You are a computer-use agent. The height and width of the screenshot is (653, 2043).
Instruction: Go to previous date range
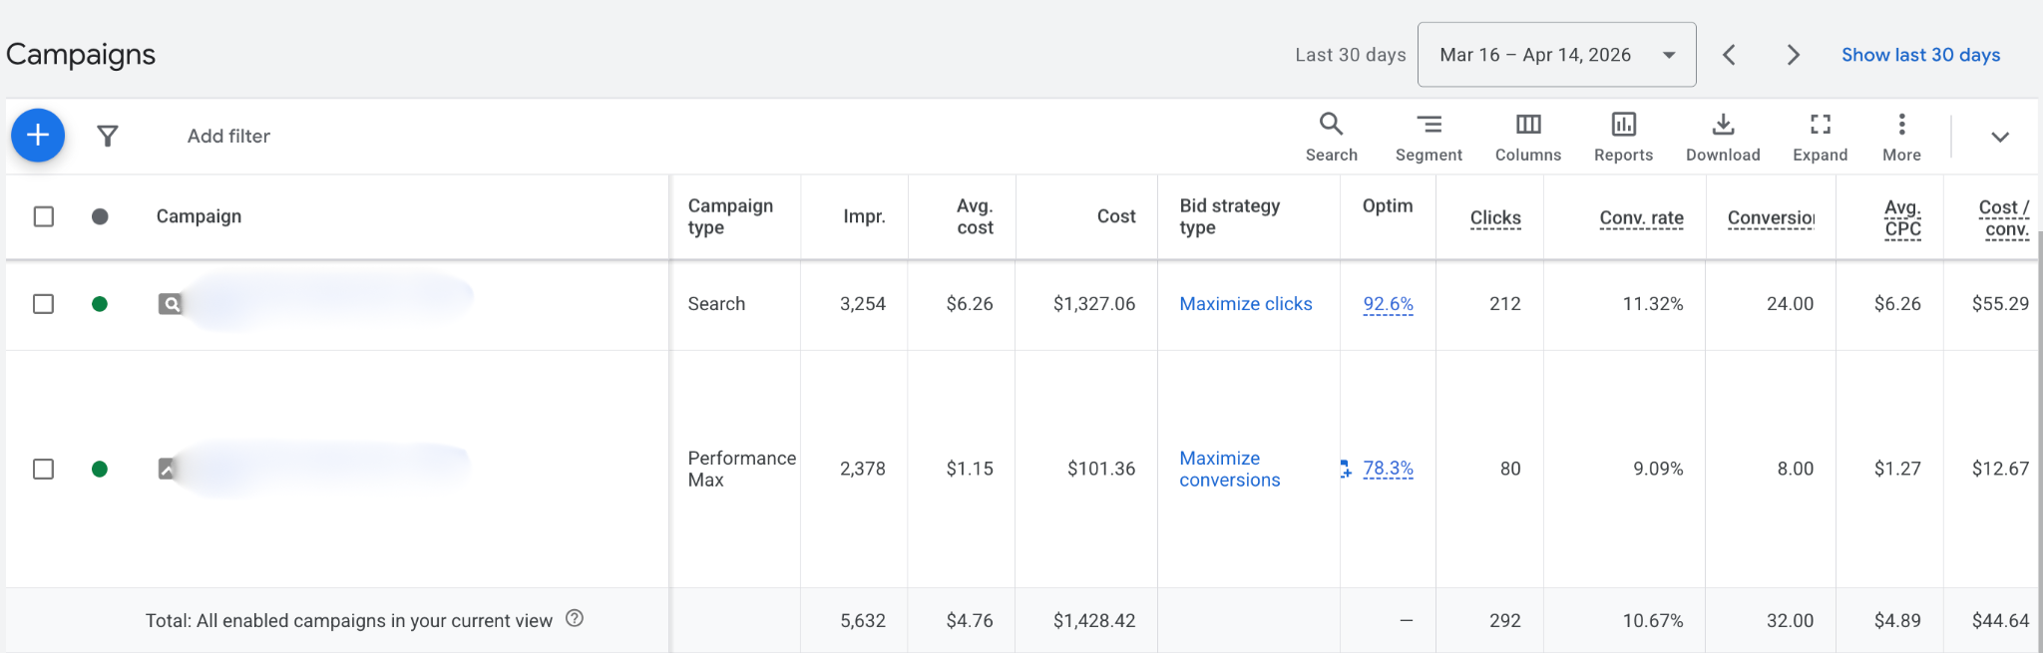pos(1730,55)
